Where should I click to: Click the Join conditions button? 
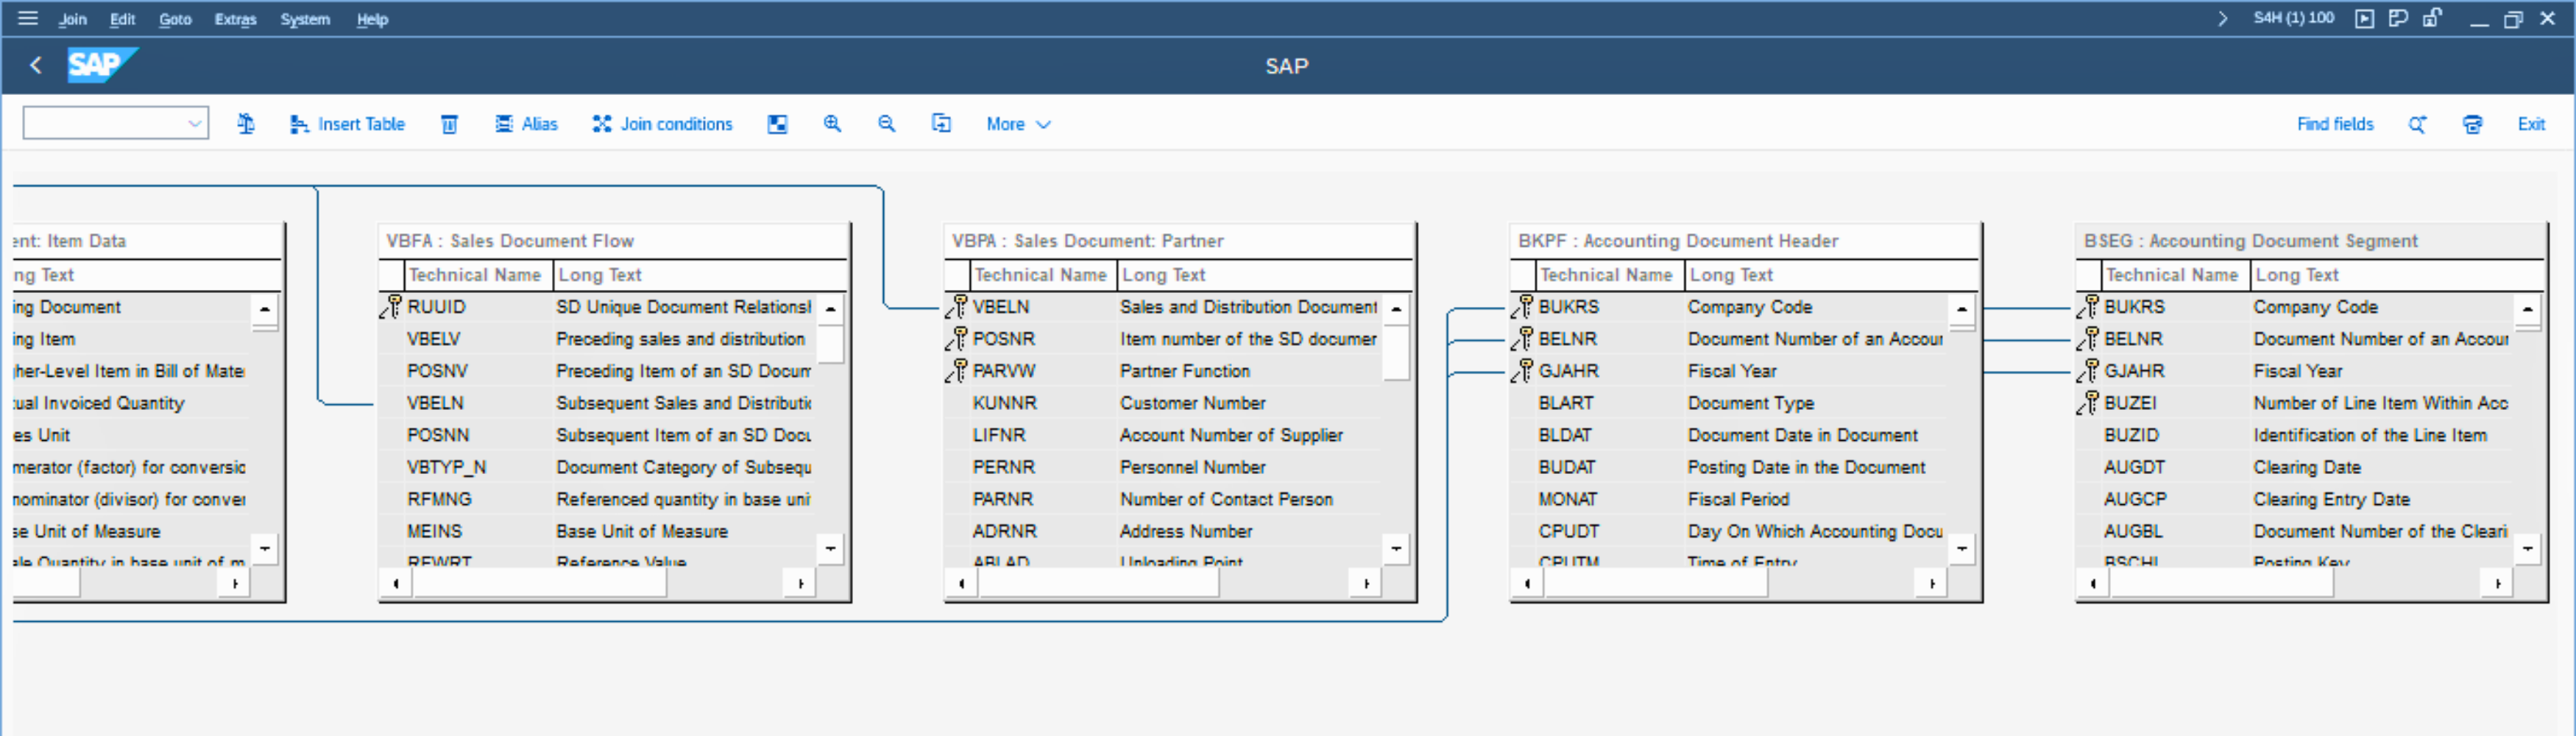tap(662, 124)
